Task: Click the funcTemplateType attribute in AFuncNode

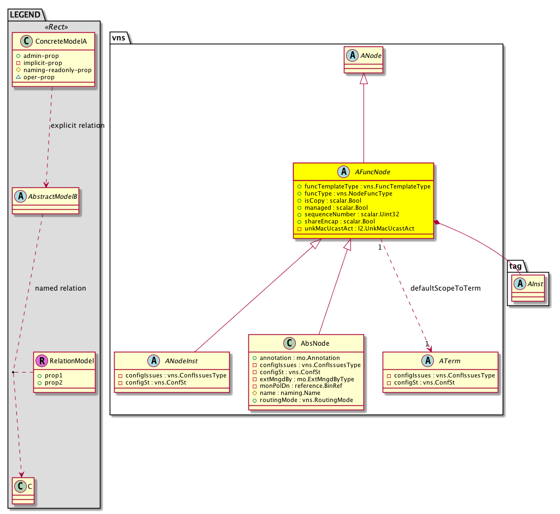Action: pos(363,186)
